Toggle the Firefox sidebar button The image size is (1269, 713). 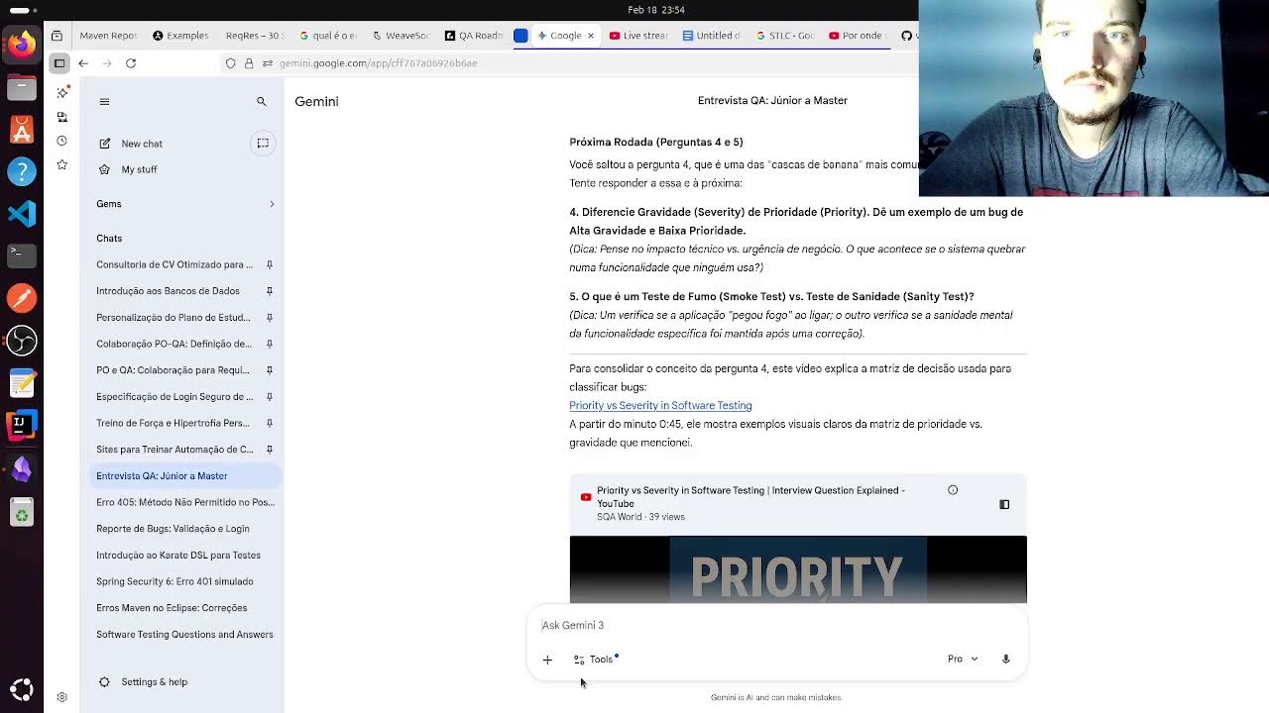59,62
